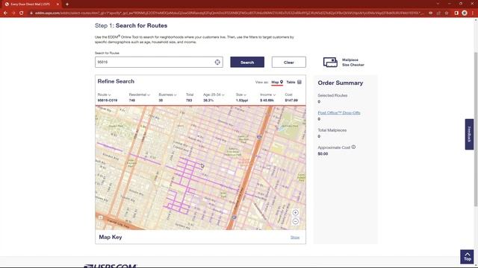The height and width of the screenshot is (268, 478).
Task: Open a new browser tab
Action: pos(67,4)
